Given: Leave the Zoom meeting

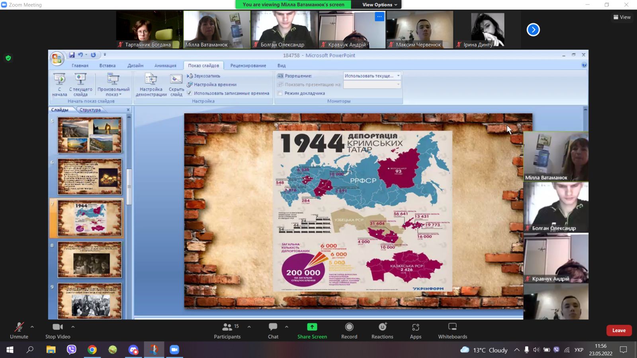Looking at the screenshot, I should (x=619, y=330).
